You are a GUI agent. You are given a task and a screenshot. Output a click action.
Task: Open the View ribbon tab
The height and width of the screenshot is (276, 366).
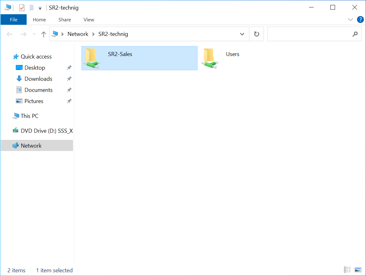(x=89, y=19)
